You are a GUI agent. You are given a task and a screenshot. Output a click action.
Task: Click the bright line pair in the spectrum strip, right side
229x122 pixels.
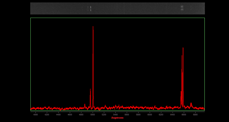182,8
